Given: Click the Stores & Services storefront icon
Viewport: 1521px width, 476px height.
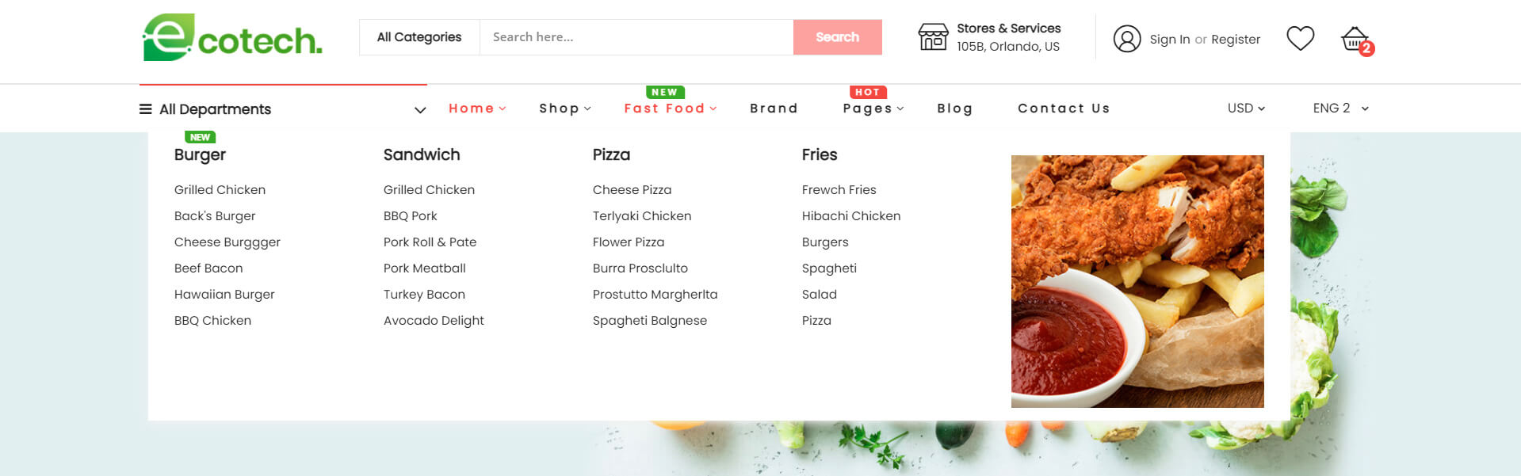Looking at the screenshot, I should 933,37.
